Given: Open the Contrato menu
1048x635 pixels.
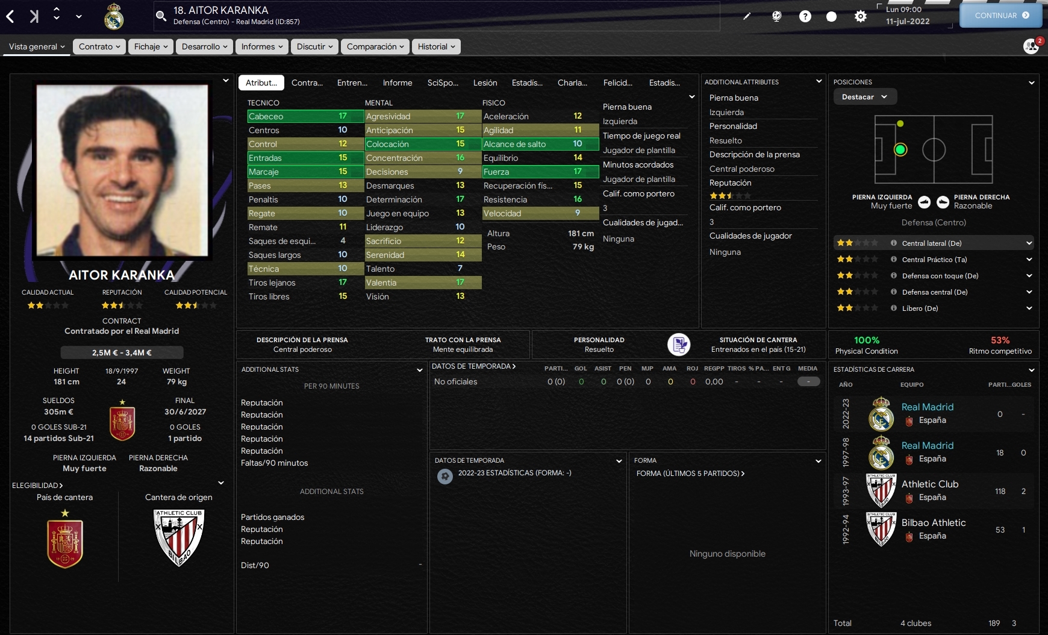Looking at the screenshot, I should 99,46.
